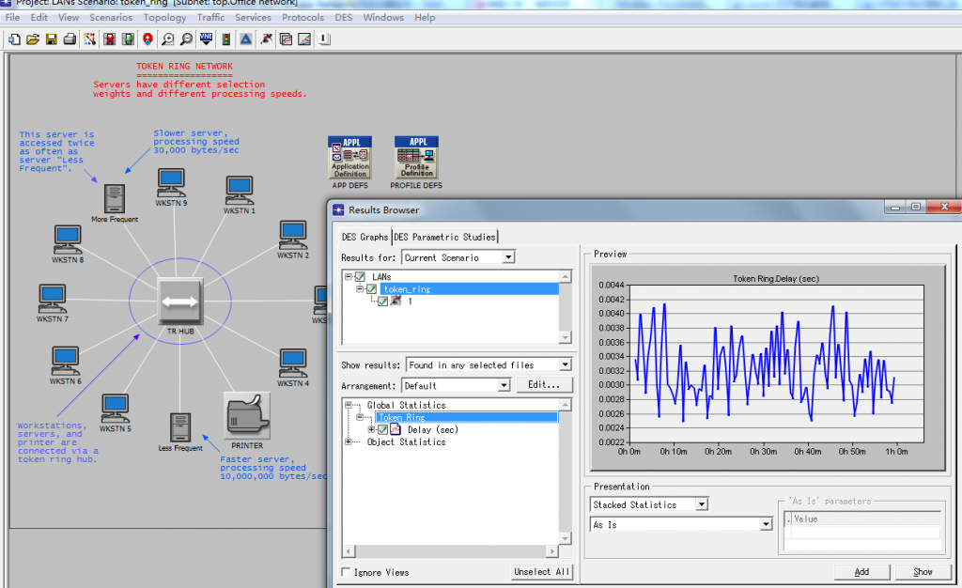Select the PRINTER node icon

click(247, 414)
